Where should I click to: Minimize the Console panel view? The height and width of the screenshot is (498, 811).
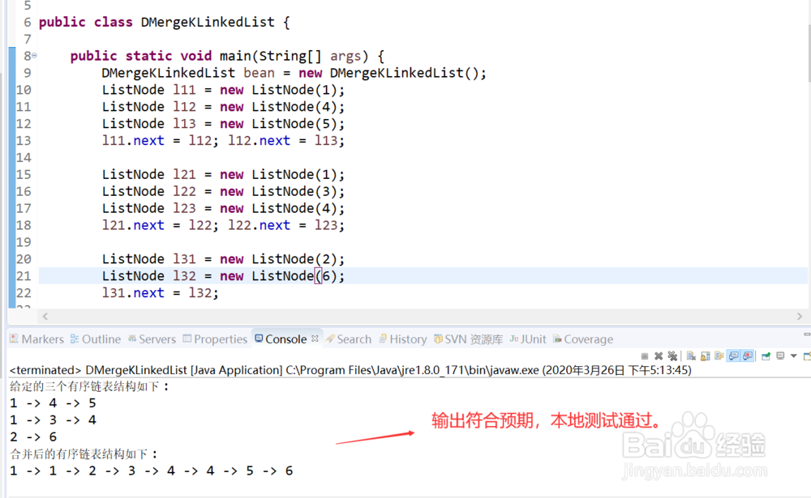coord(807,334)
